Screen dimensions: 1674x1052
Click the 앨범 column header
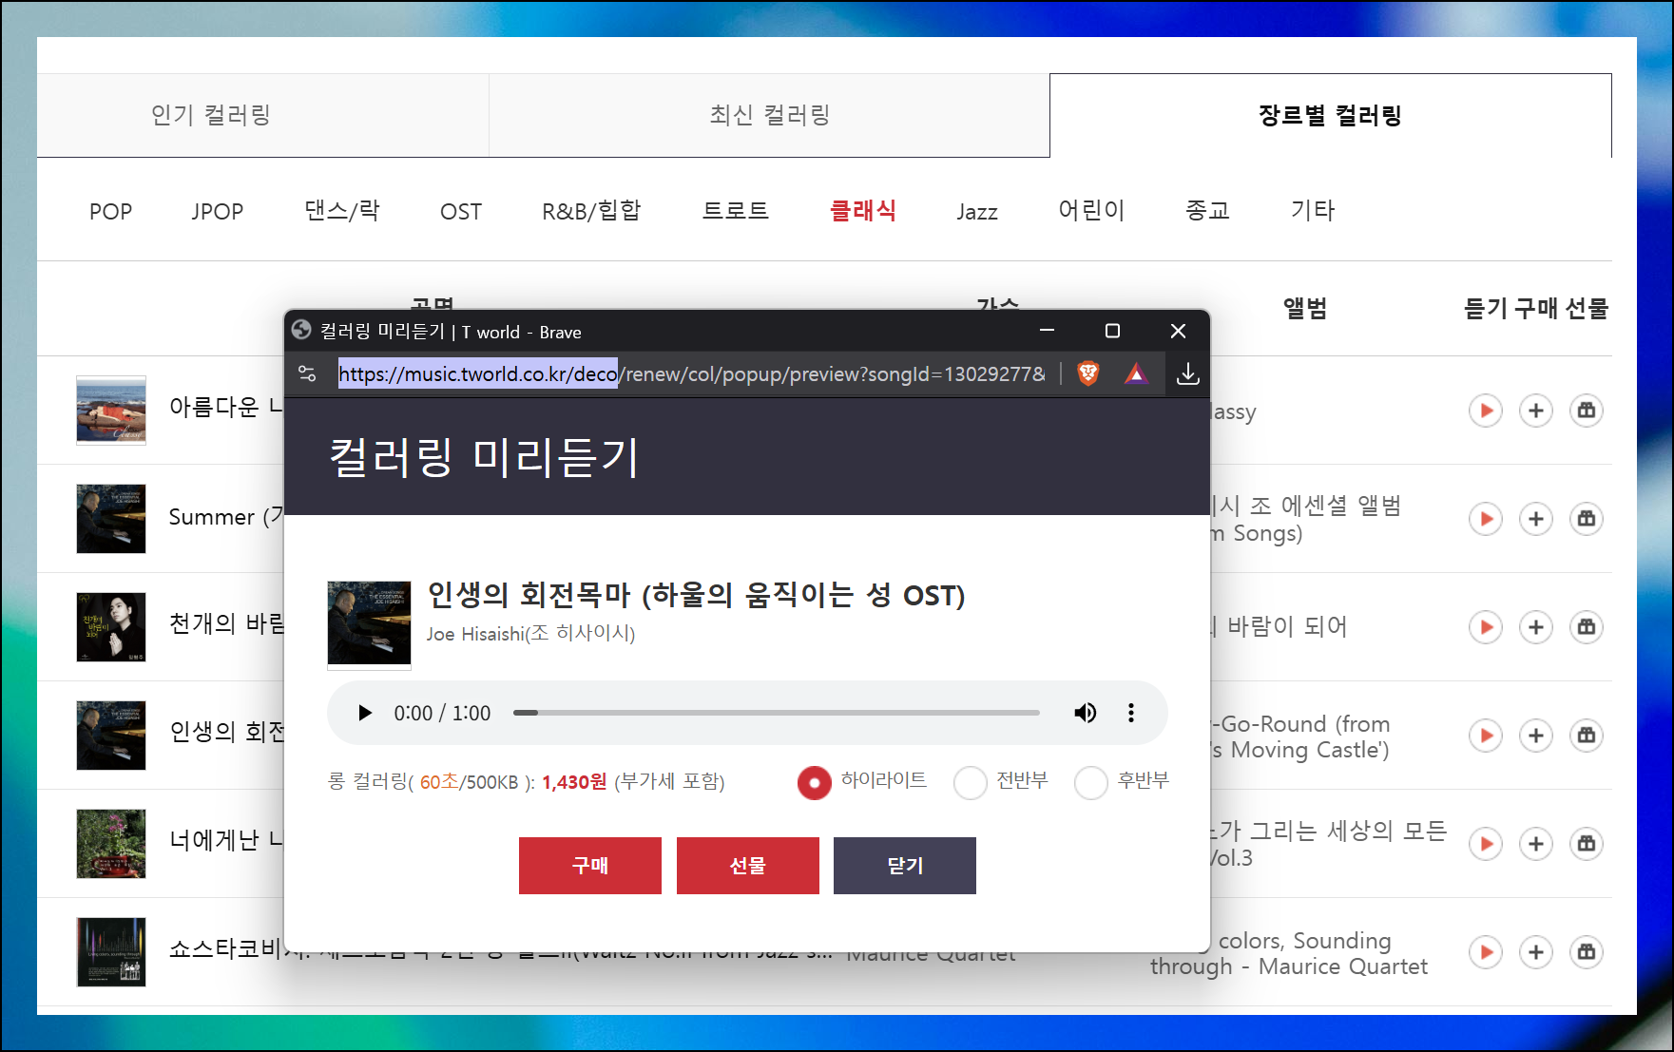point(1304,308)
